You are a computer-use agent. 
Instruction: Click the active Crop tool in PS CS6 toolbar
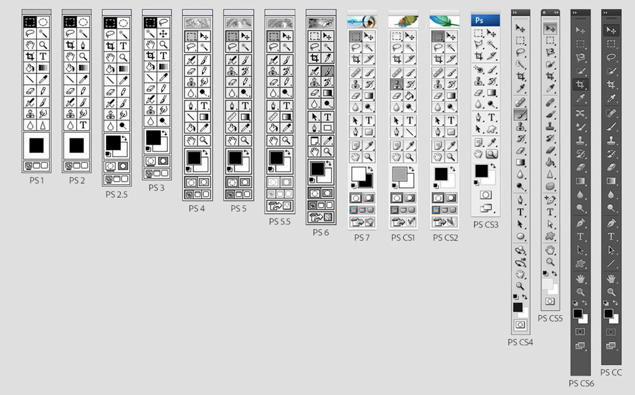[x=580, y=85]
